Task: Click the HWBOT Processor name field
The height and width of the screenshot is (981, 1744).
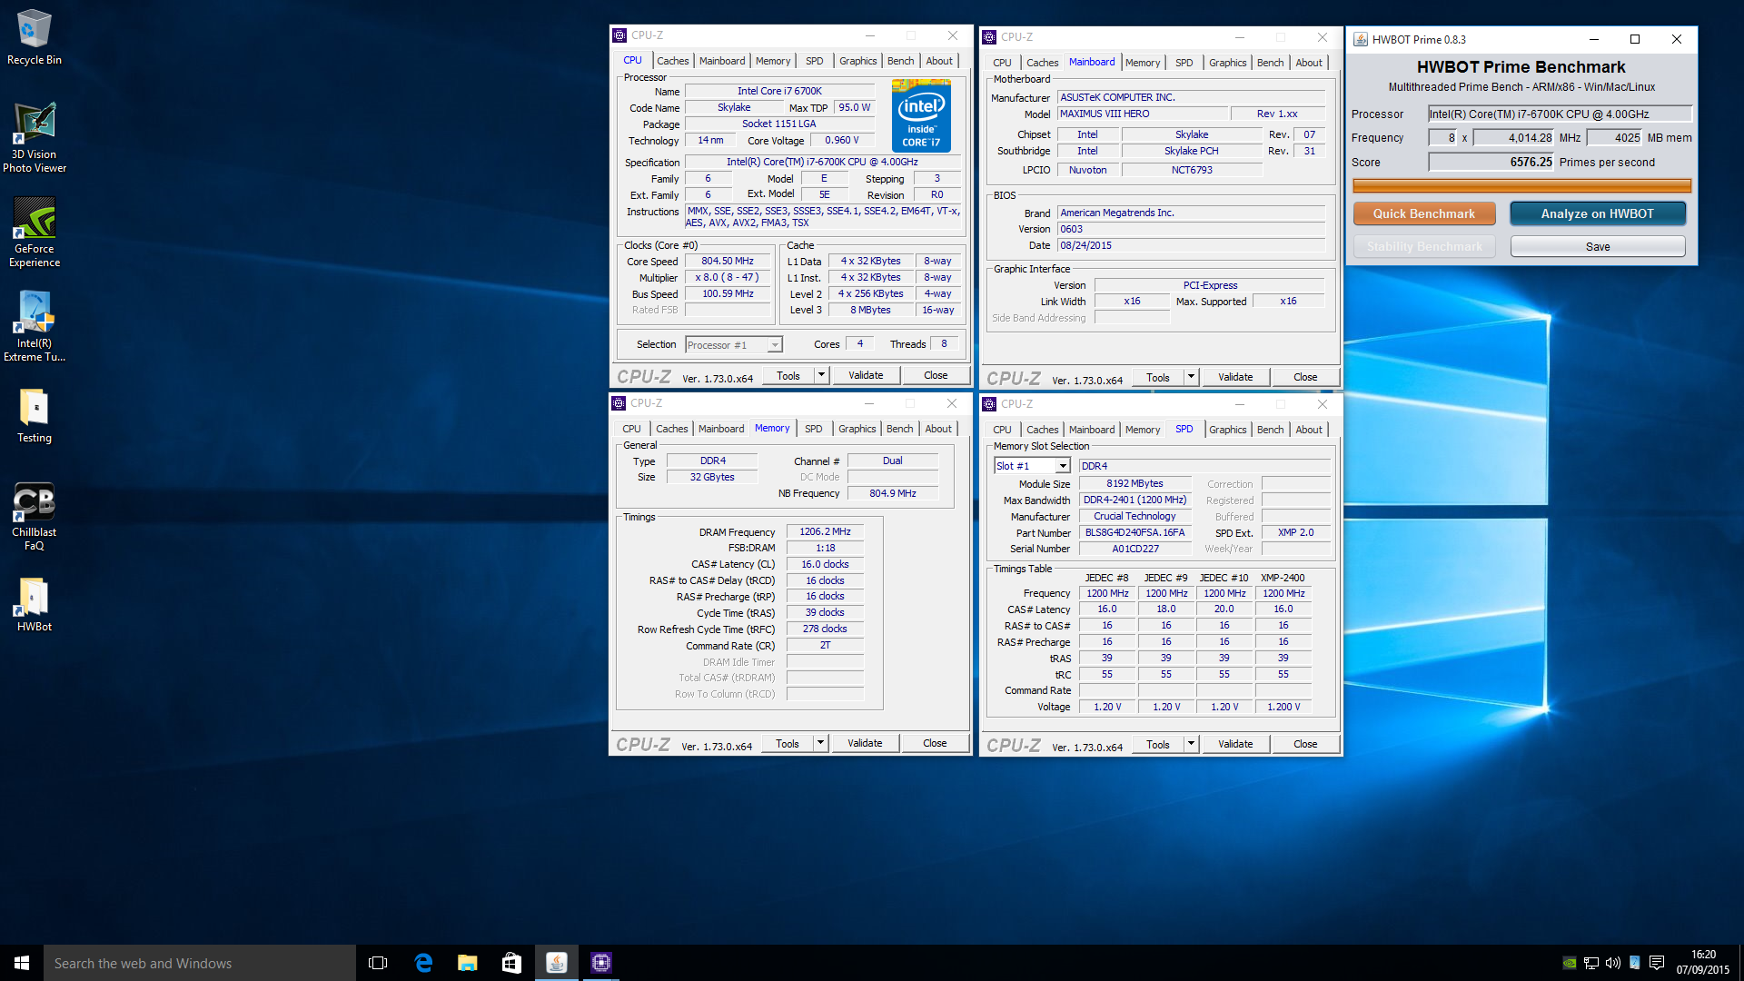Action: [x=1561, y=114]
